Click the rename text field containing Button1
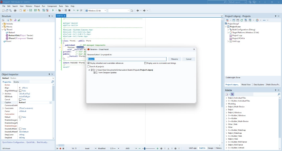The width and height of the screenshot is (282, 151). tap(127, 59)
